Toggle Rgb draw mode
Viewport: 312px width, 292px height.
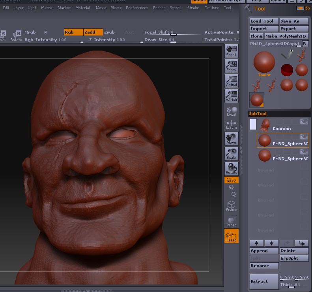click(73, 32)
